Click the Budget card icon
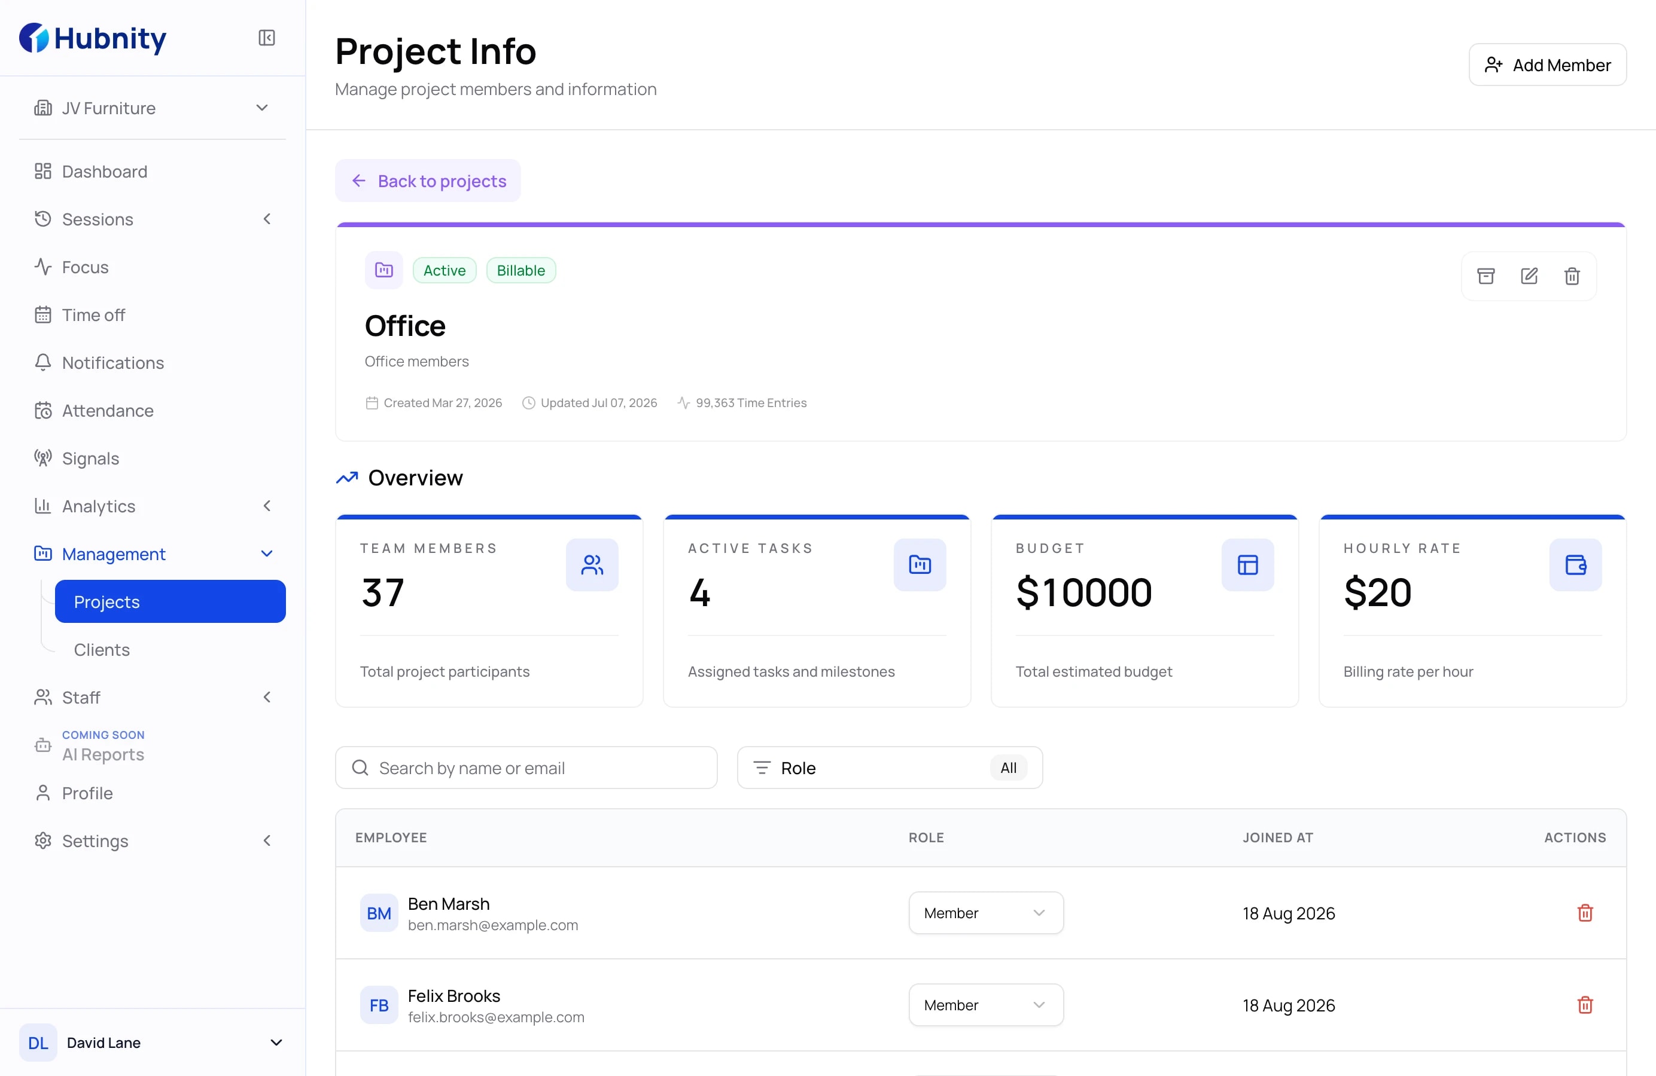 coord(1247,564)
